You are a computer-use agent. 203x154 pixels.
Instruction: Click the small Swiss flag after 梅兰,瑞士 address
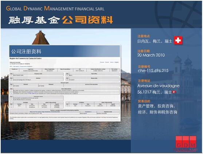(x=174, y=92)
